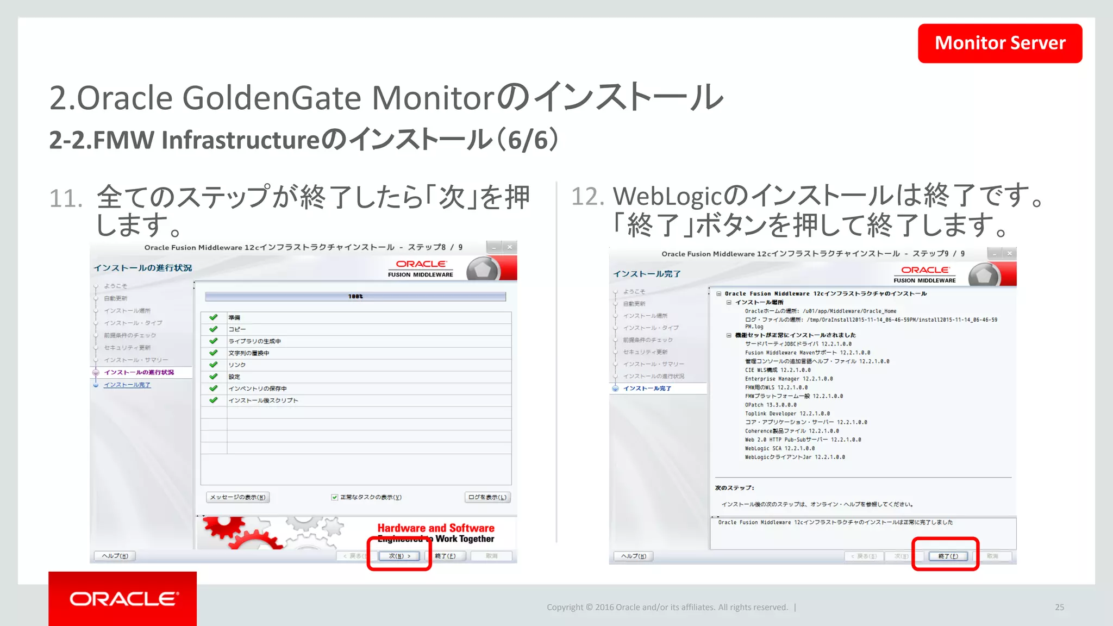1113x626 pixels.
Task: Click 取消 button in Step 8 window
Action: pos(492,556)
